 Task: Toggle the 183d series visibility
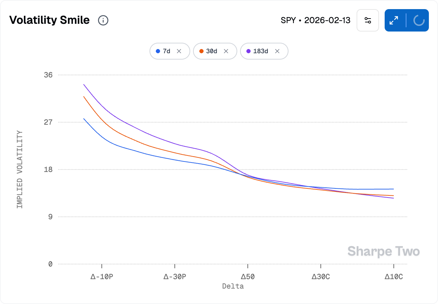[x=261, y=51]
